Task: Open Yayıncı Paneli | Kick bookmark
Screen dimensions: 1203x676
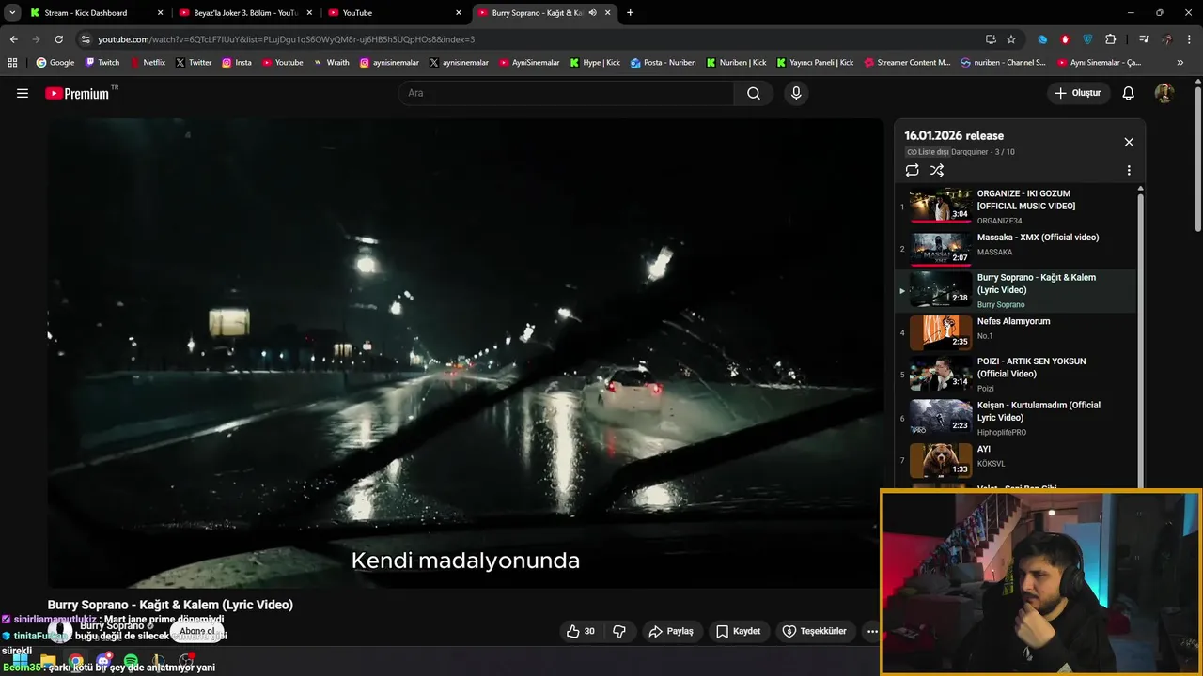Action: point(816,63)
